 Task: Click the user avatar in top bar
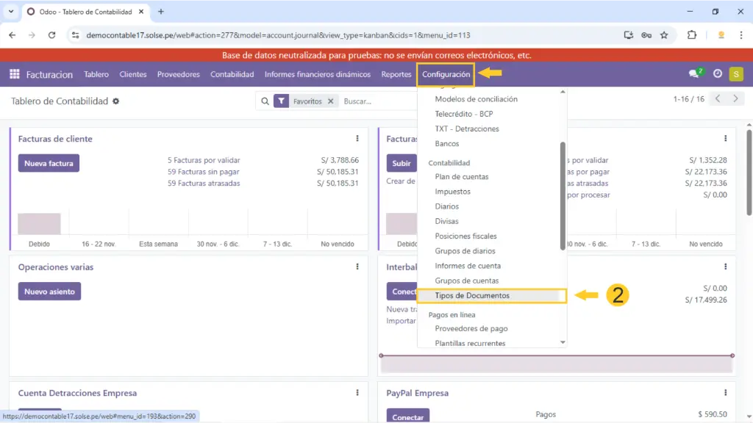tap(735, 74)
